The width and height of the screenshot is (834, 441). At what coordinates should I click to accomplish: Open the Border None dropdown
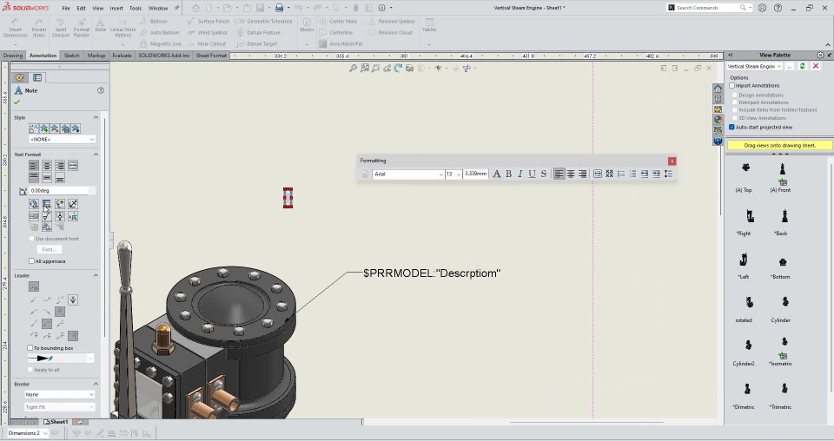point(60,395)
